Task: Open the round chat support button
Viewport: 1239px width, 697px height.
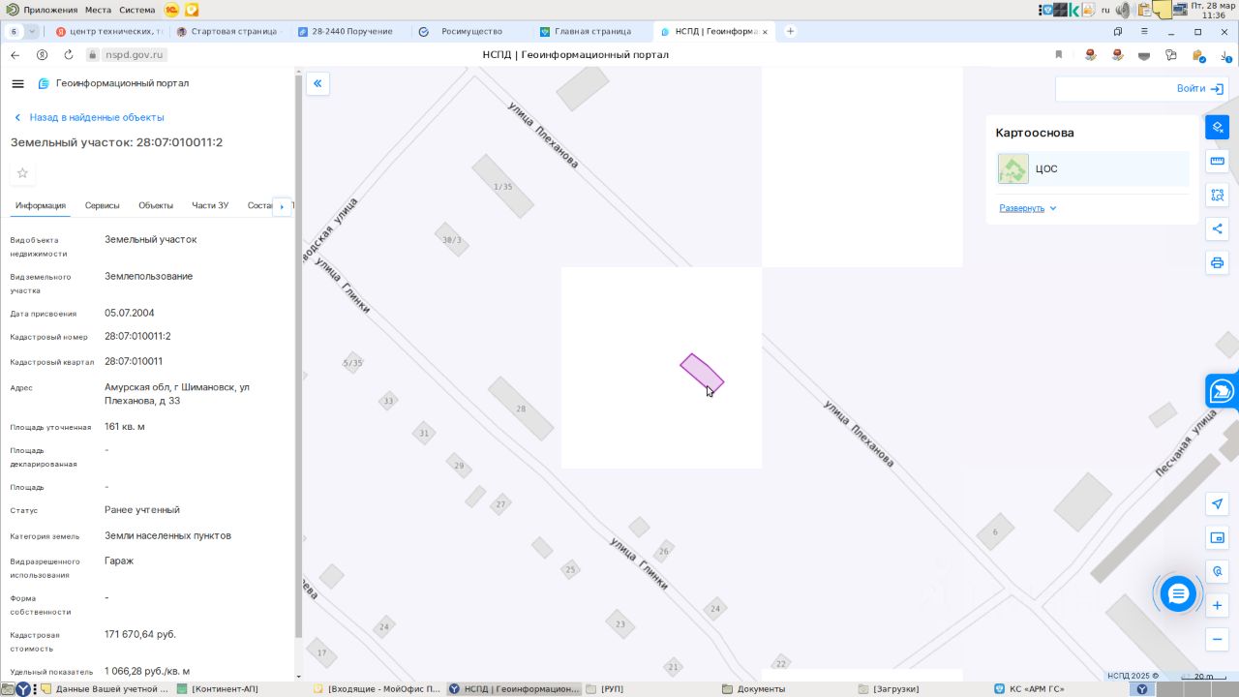Action: [1178, 593]
